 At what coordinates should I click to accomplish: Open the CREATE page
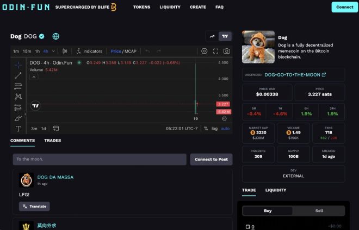[x=198, y=7]
